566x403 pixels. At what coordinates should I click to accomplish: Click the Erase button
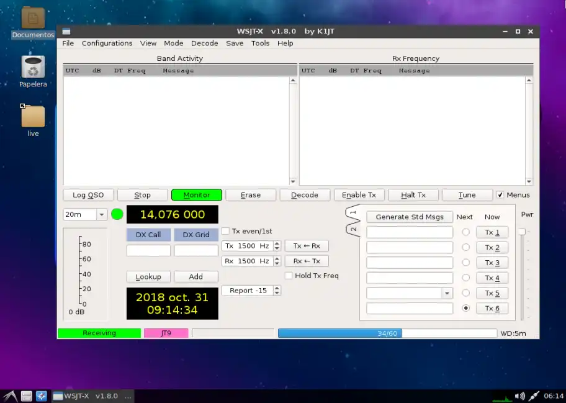(251, 195)
